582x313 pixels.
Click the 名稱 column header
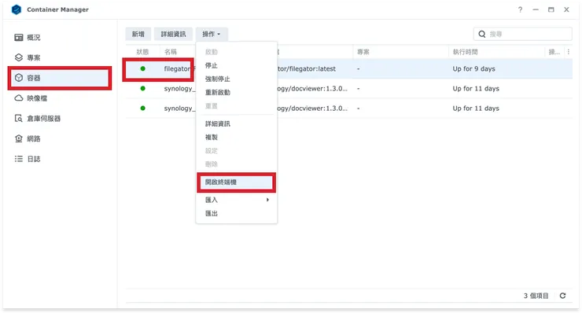pos(171,52)
